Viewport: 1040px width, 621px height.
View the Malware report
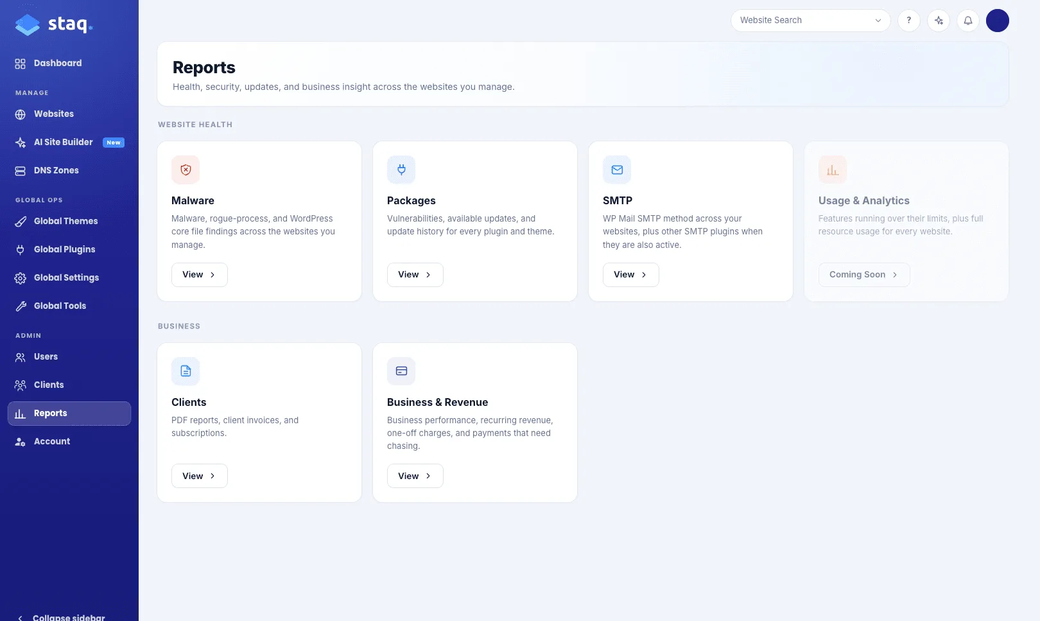(x=199, y=275)
